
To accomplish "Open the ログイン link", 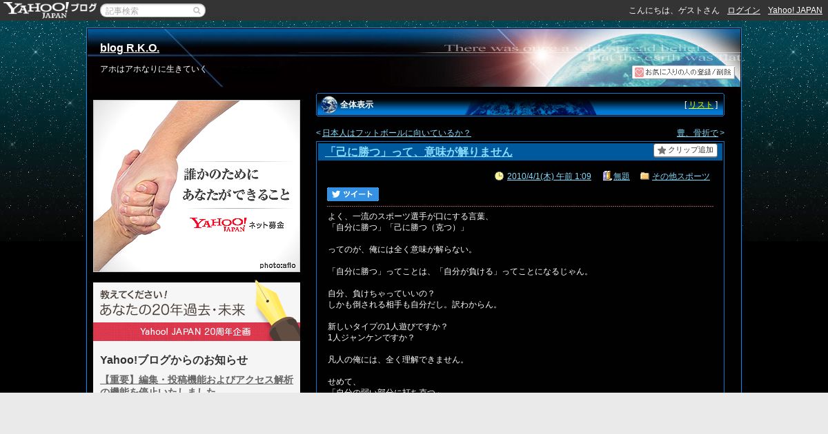I will (744, 10).
